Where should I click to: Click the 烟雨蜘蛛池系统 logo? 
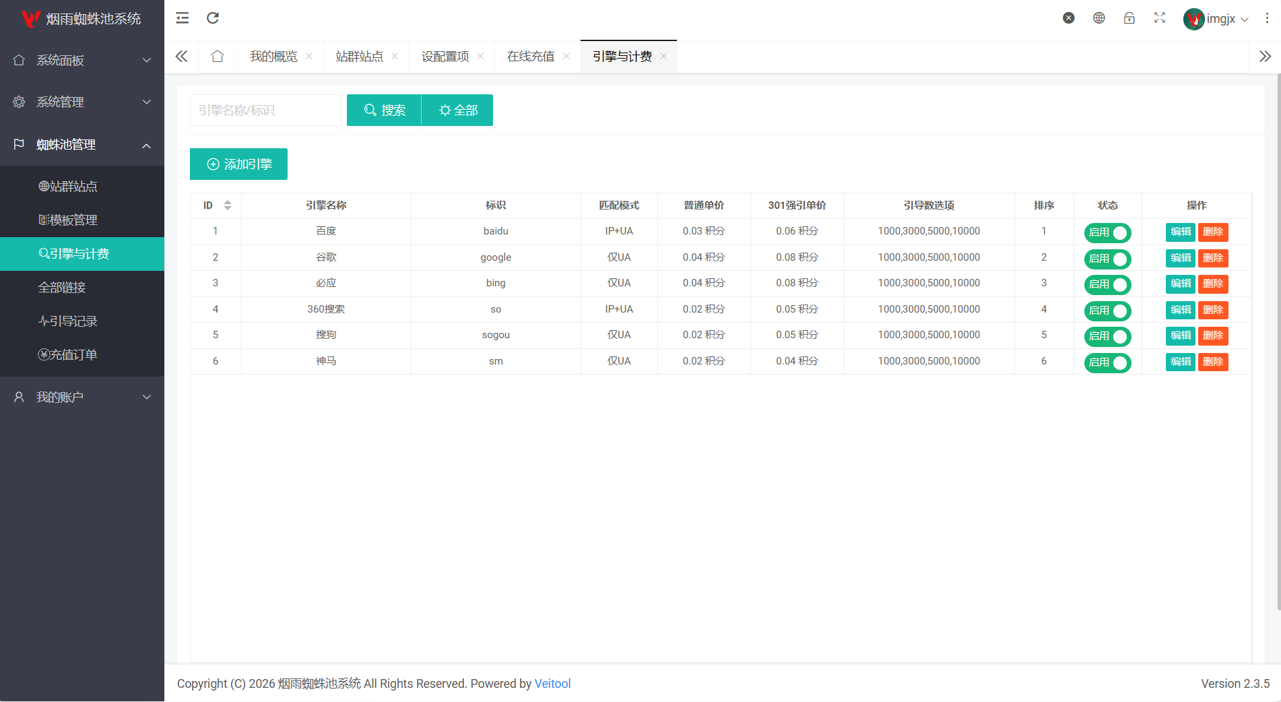tap(81, 19)
